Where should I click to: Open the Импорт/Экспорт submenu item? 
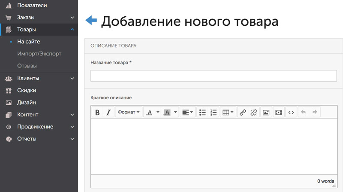[39, 54]
